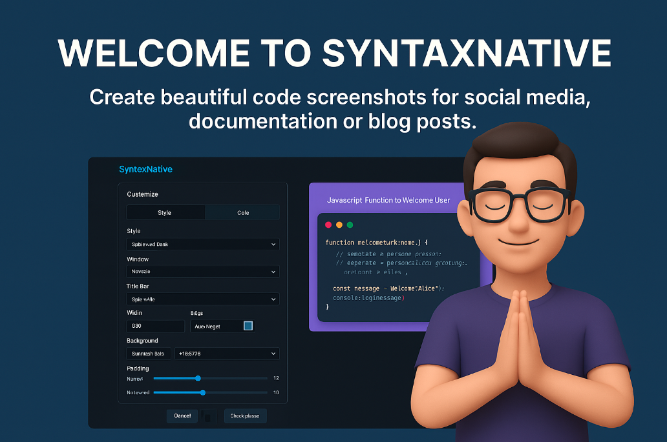The height and width of the screenshot is (442, 667).
Task: Click the background dropdown chevron arrow
Action: pos(273,354)
